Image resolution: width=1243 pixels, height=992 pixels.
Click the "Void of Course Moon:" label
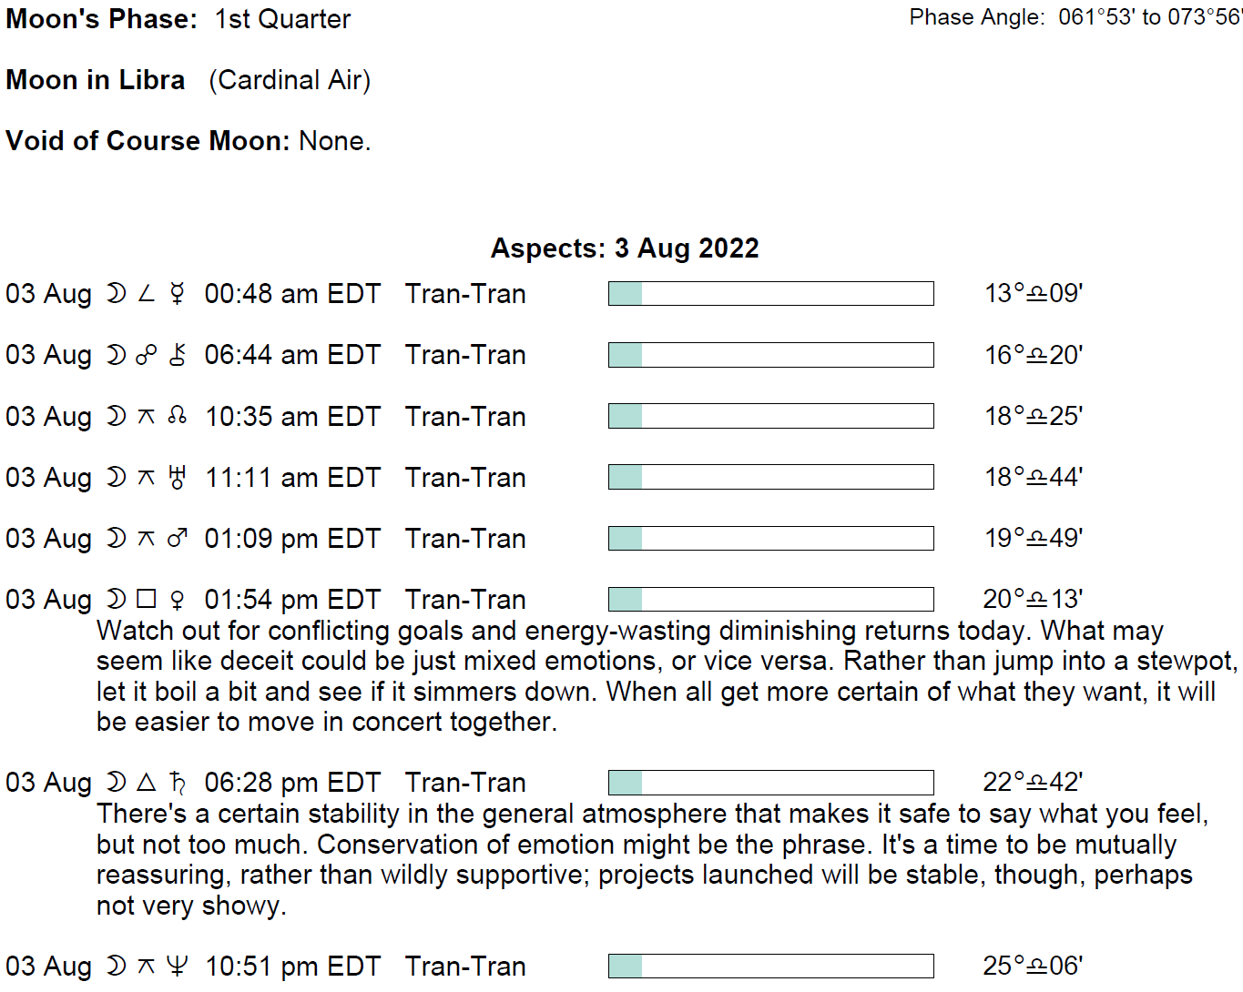(x=148, y=141)
